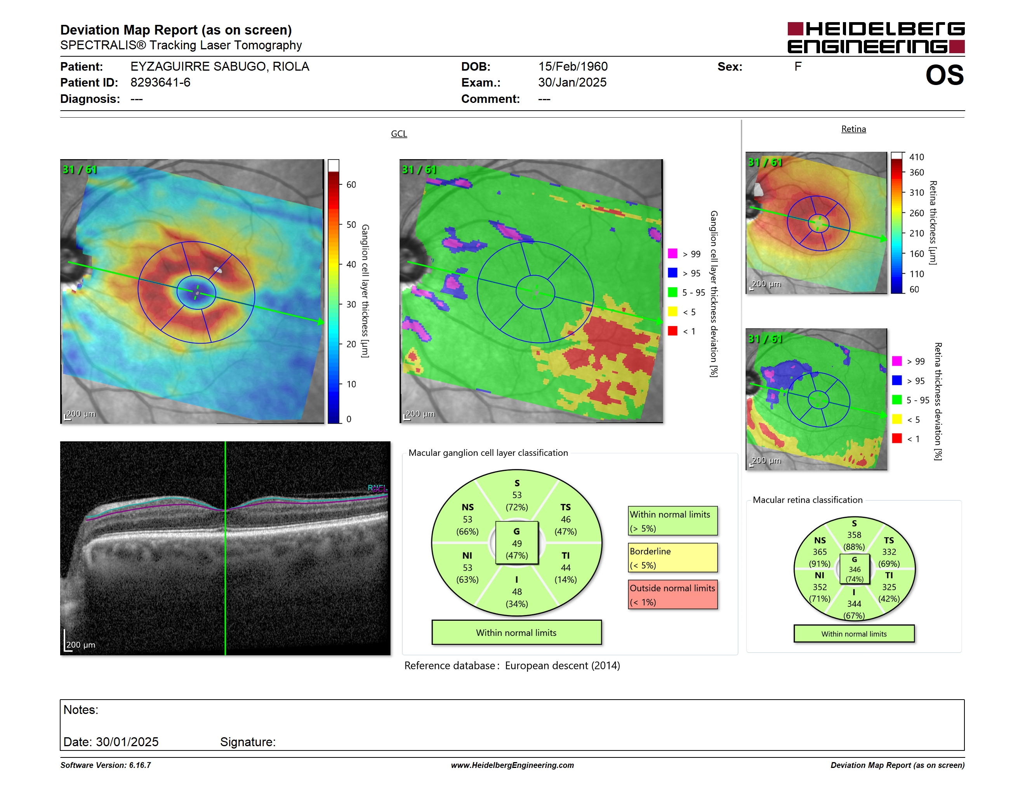Select the Retina global G box 346
Screen dimensions: 1025x792
pyautogui.click(x=854, y=569)
